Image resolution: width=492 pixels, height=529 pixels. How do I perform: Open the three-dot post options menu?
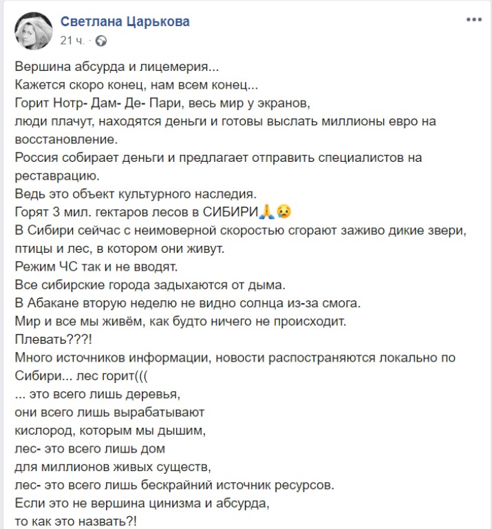tap(474, 19)
